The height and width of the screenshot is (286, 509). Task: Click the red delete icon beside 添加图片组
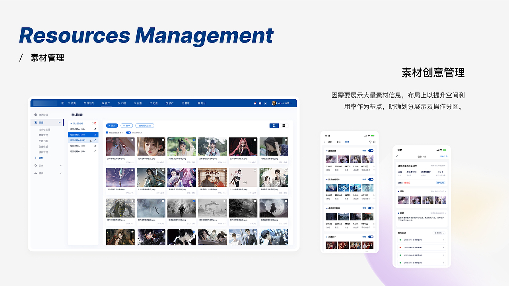95,124
